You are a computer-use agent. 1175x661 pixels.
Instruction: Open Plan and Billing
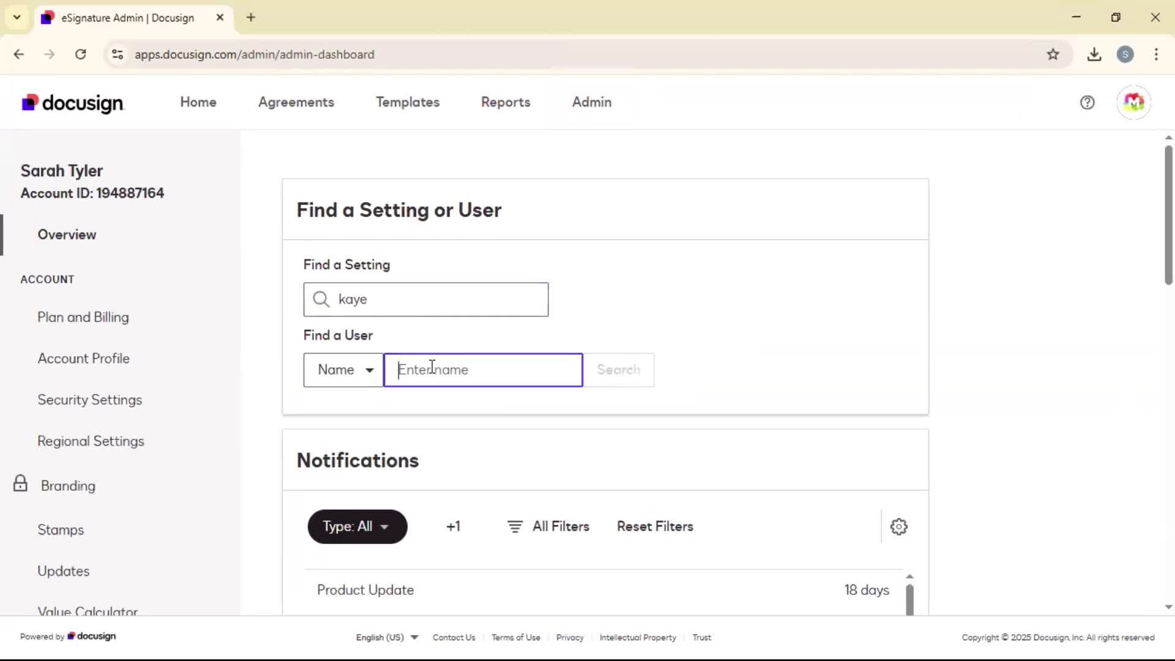(83, 317)
